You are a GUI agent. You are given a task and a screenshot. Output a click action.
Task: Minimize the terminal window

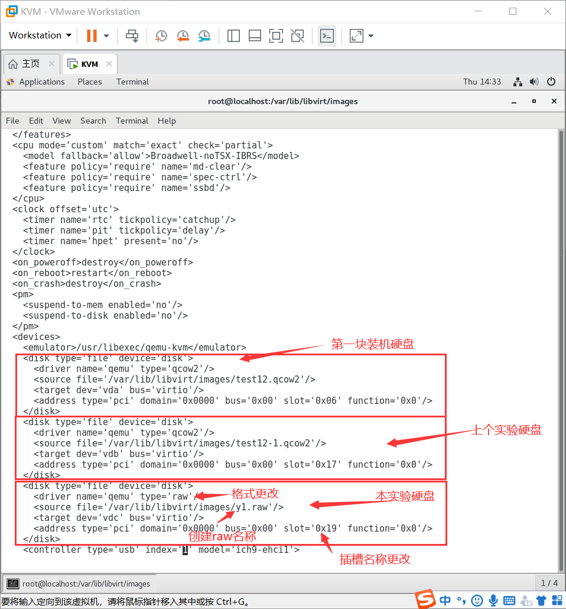click(x=514, y=101)
